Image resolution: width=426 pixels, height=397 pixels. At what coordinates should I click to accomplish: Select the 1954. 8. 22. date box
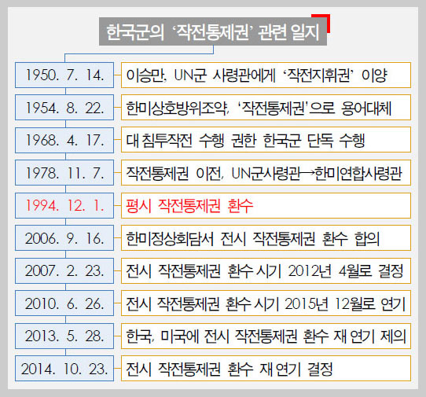pos(64,108)
